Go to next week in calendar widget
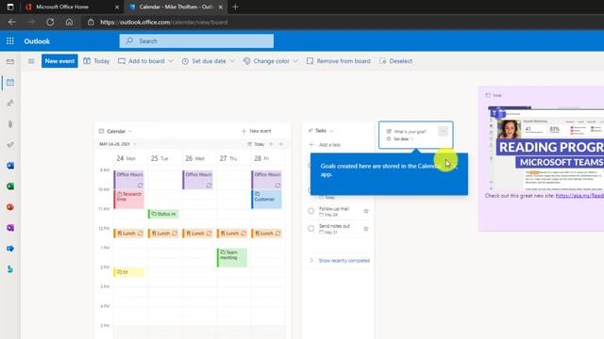604x339 pixels. pyautogui.click(x=281, y=144)
